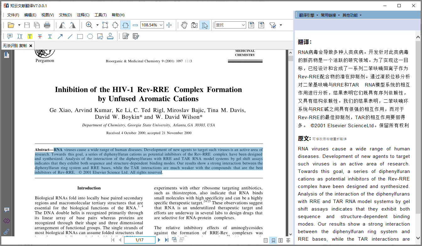This screenshot has width=422, height=246.
Task: Click the Save As icon
Action: pos(37,25)
